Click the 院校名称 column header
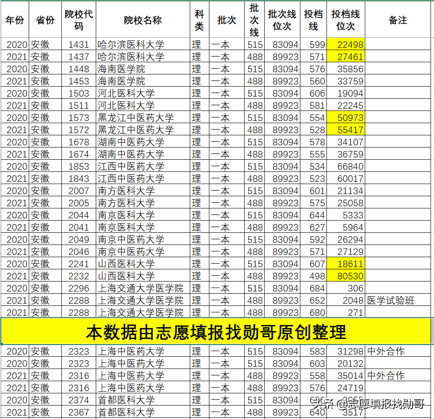This screenshot has width=434, height=419. (142, 20)
